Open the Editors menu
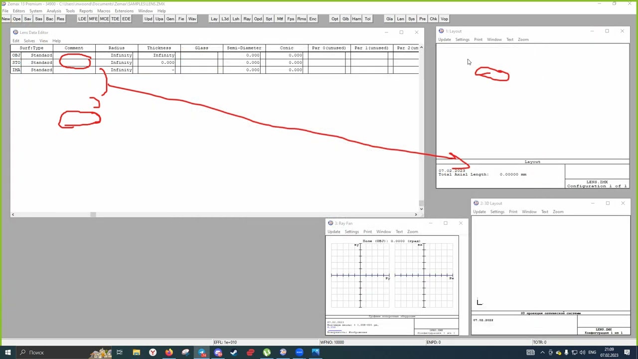This screenshot has width=638, height=359. point(19,11)
